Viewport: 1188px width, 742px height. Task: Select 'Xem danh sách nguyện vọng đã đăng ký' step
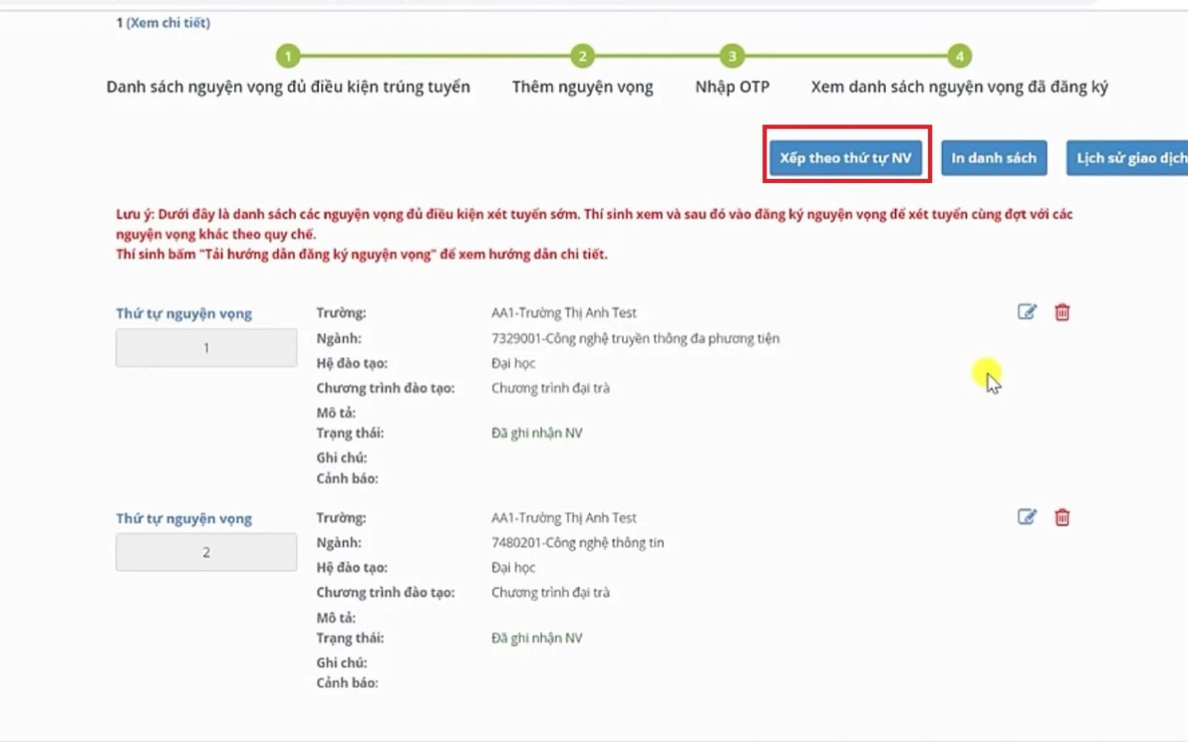point(959,87)
